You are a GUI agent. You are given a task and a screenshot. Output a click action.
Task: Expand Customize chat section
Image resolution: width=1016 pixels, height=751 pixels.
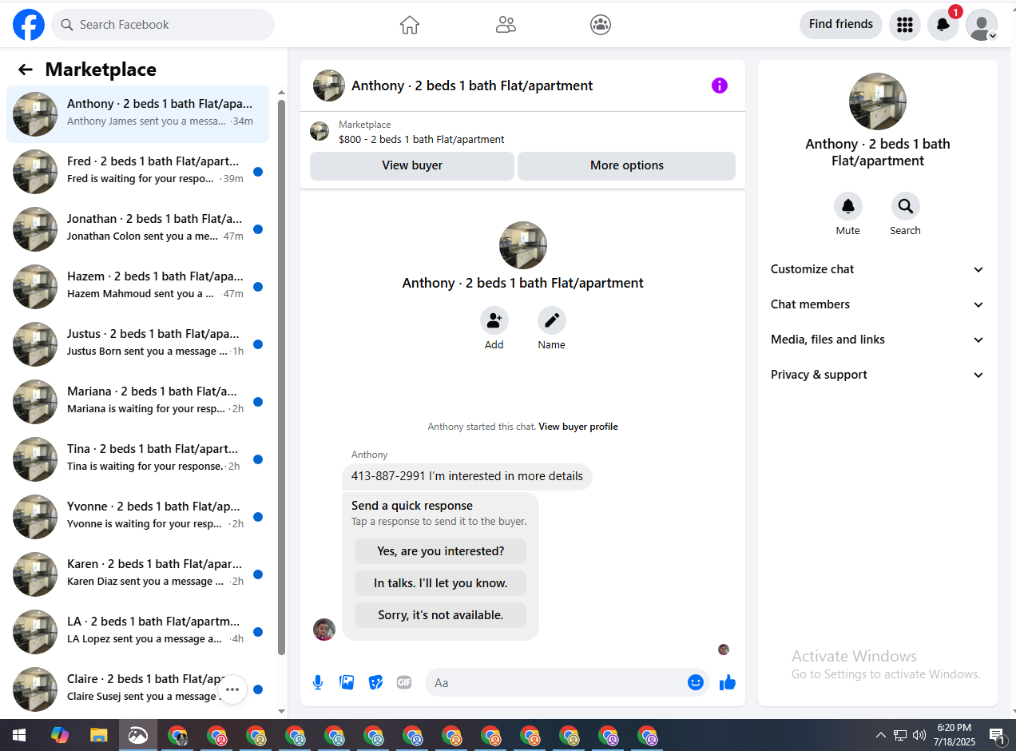[x=878, y=269]
